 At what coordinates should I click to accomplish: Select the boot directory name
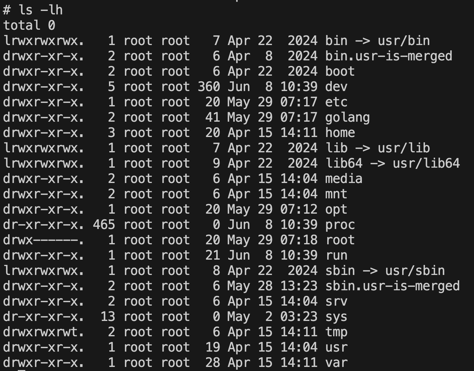[340, 71]
